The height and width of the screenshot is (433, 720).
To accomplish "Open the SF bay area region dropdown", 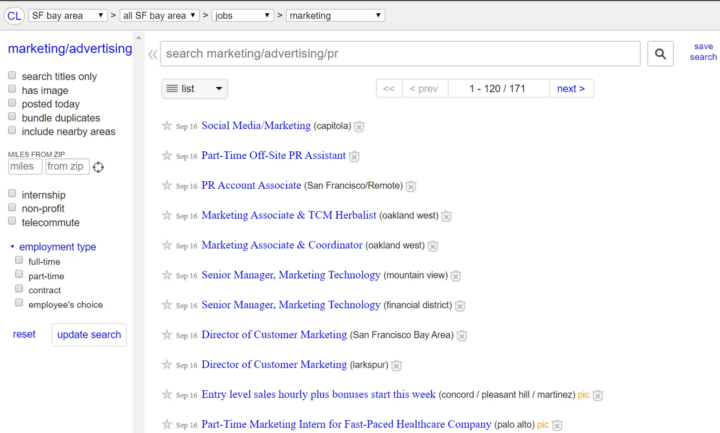I will point(68,16).
